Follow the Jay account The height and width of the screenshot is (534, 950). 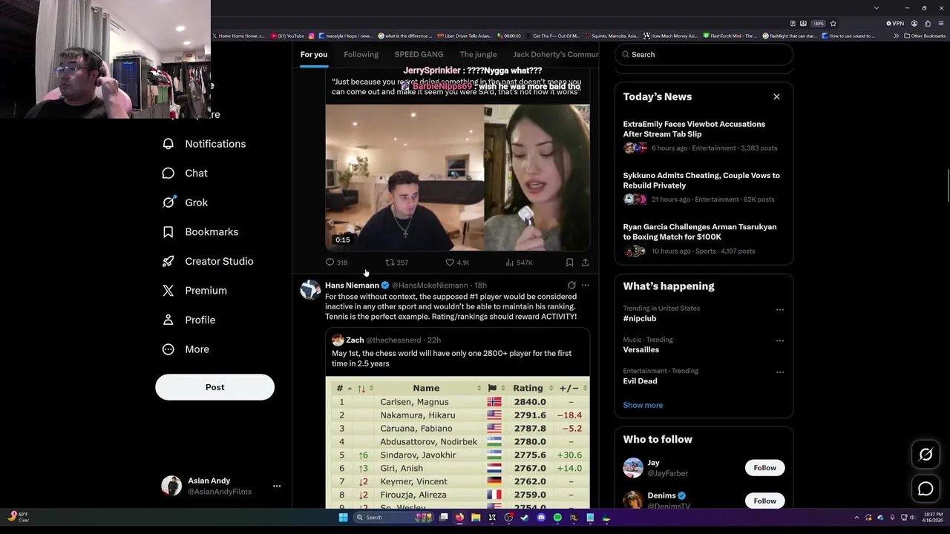pyautogui.click(x=764, y=468)
